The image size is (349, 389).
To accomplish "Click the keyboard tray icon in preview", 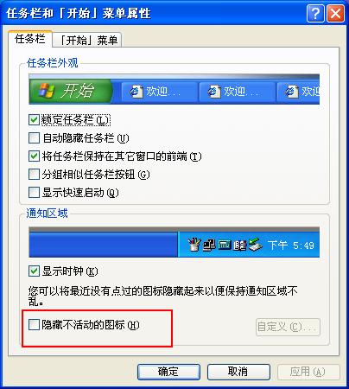I will tap(225, 246).
